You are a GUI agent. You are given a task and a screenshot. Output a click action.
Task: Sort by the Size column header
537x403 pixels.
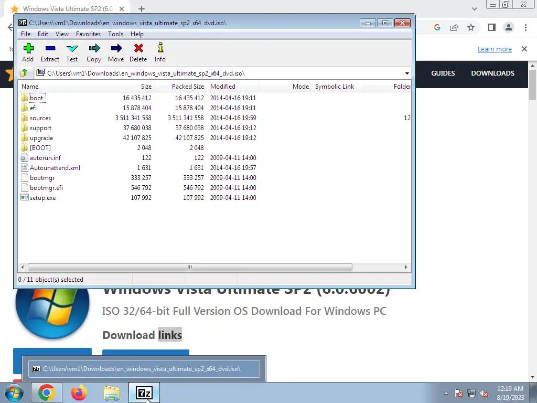[128, 87]
